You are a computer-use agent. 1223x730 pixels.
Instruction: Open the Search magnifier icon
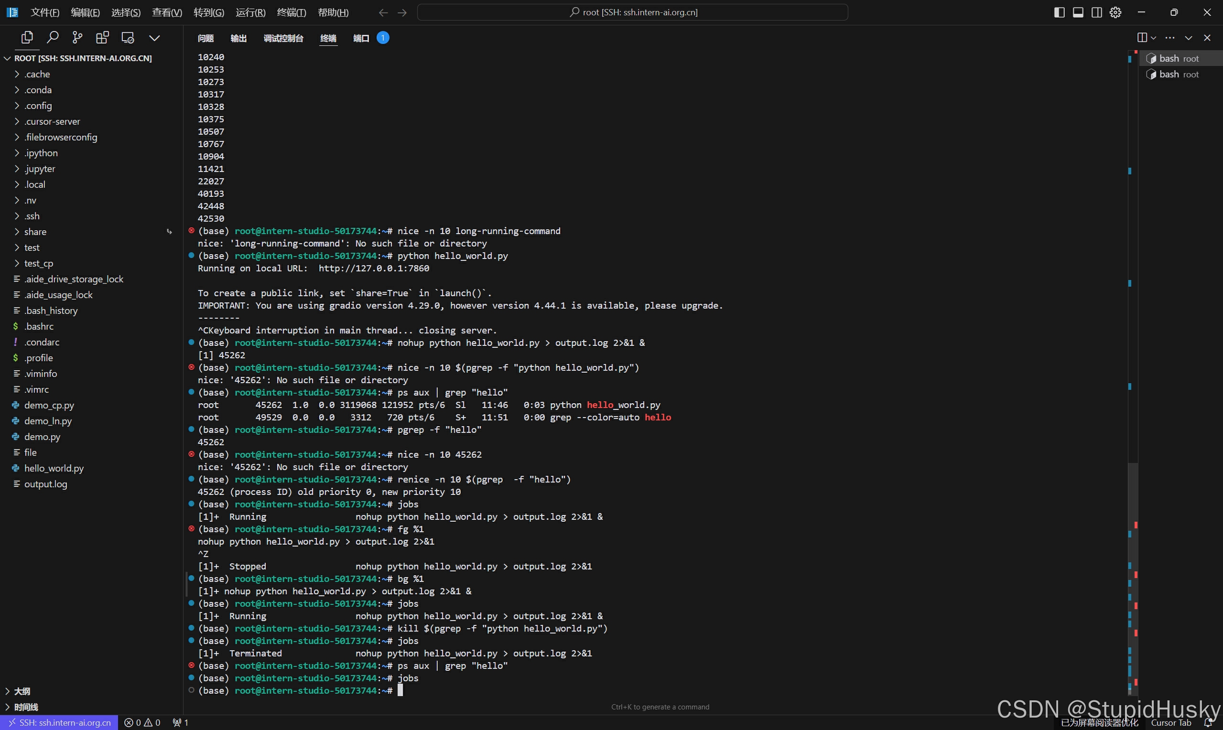[53, 37]
